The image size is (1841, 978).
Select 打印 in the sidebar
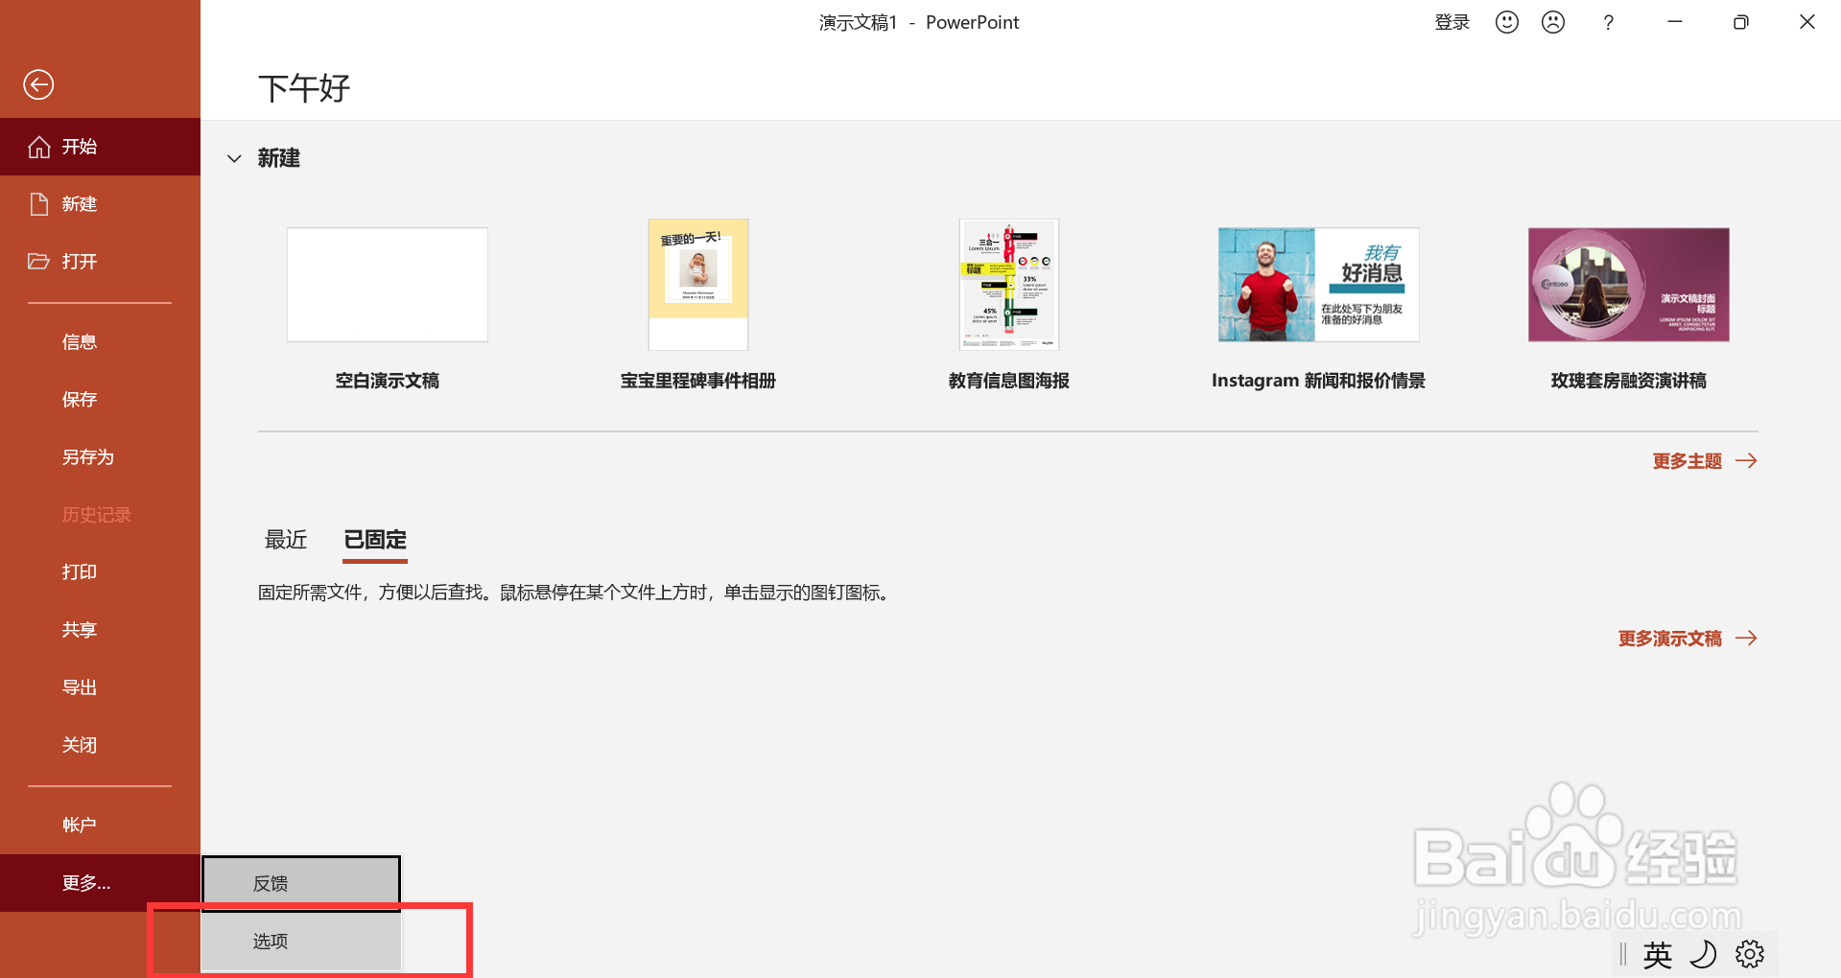(x=100, y=572)
